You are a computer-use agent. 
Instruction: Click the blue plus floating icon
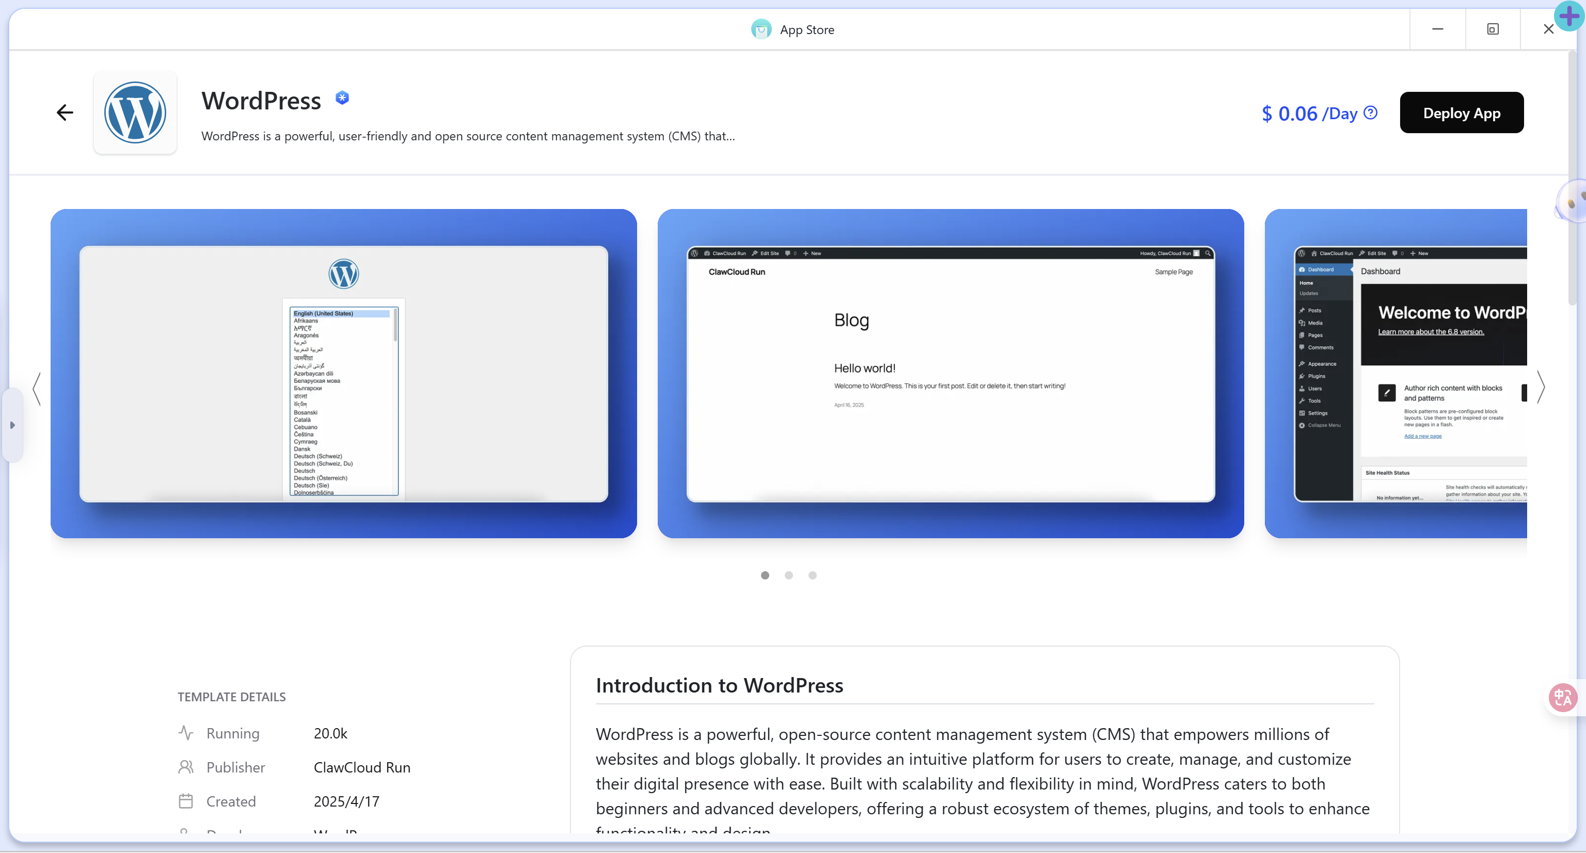1569,16
